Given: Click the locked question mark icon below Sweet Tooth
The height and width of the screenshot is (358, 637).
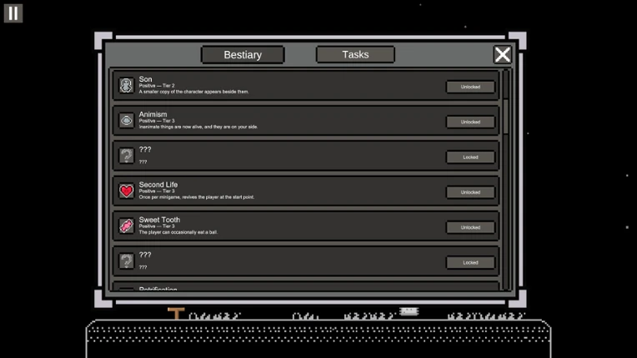Looking at the screenshot, I should pyautogui.click(x=127, y=261).
